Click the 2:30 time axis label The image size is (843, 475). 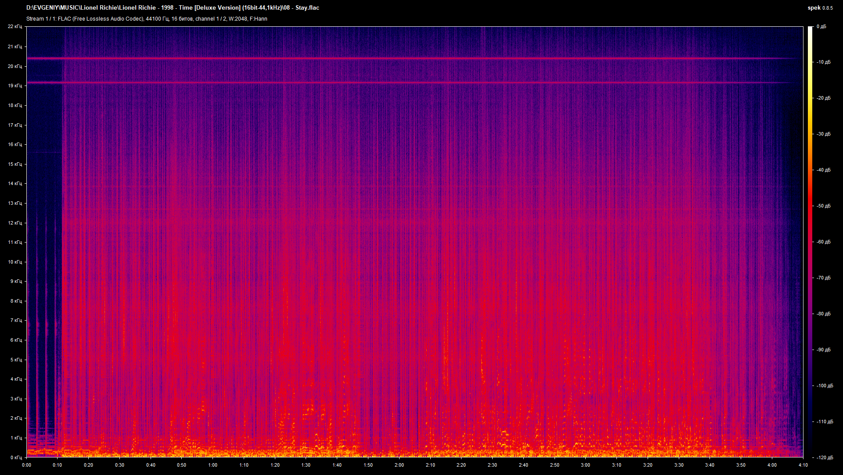tap(492, 465)
